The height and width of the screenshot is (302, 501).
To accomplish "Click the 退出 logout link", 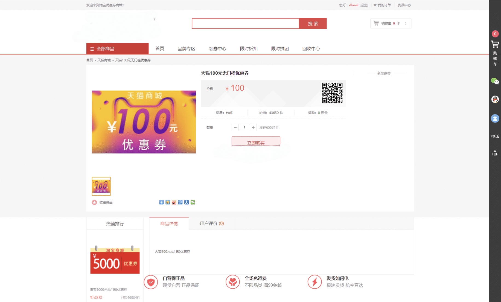I will coord(364,5).
